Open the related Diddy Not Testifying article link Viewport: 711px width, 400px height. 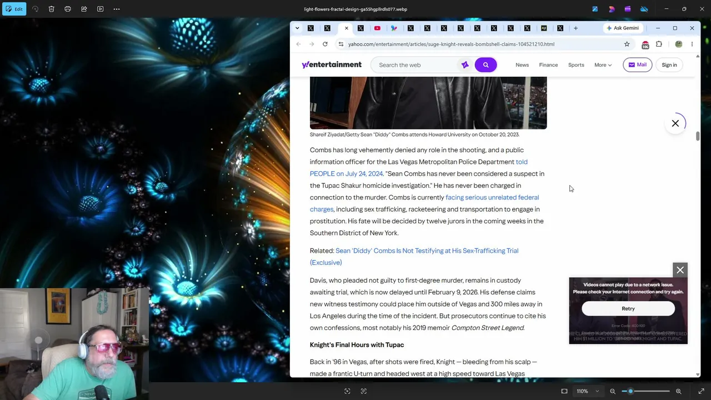(414, 257)
